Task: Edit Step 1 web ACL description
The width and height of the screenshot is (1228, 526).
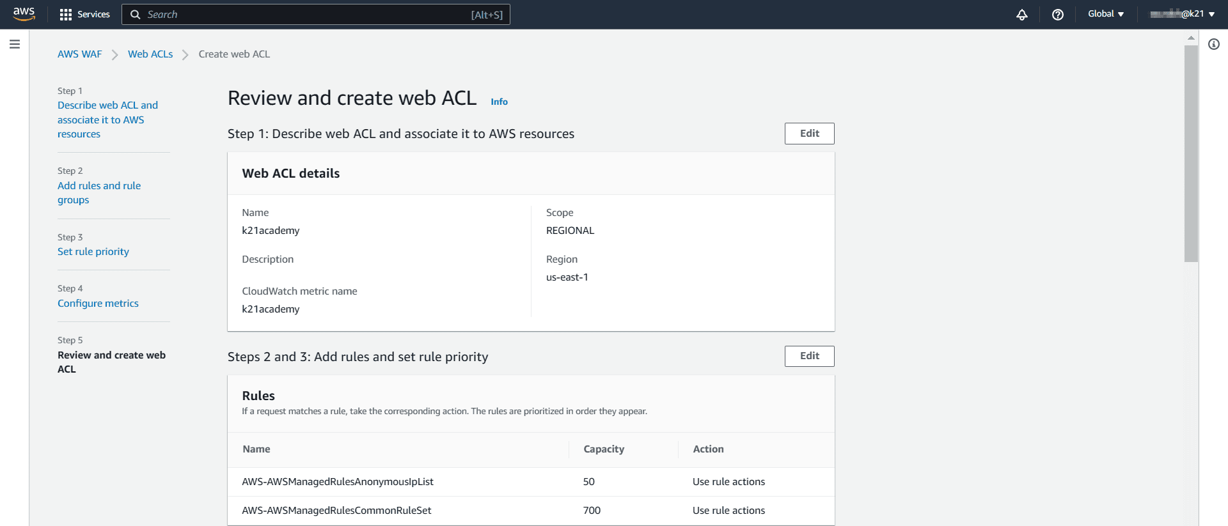Action: point(809,134)
